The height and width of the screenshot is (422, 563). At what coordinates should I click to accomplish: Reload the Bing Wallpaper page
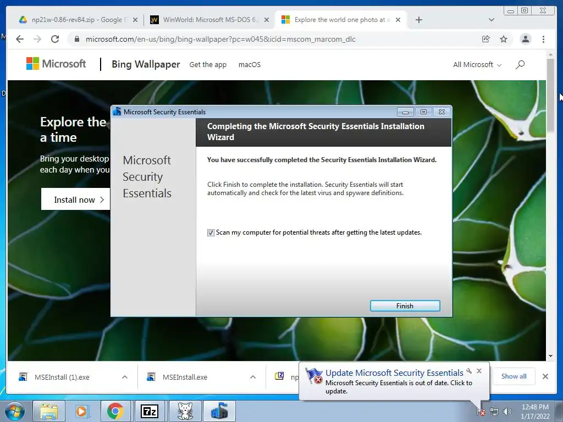[x=55, y=39]
